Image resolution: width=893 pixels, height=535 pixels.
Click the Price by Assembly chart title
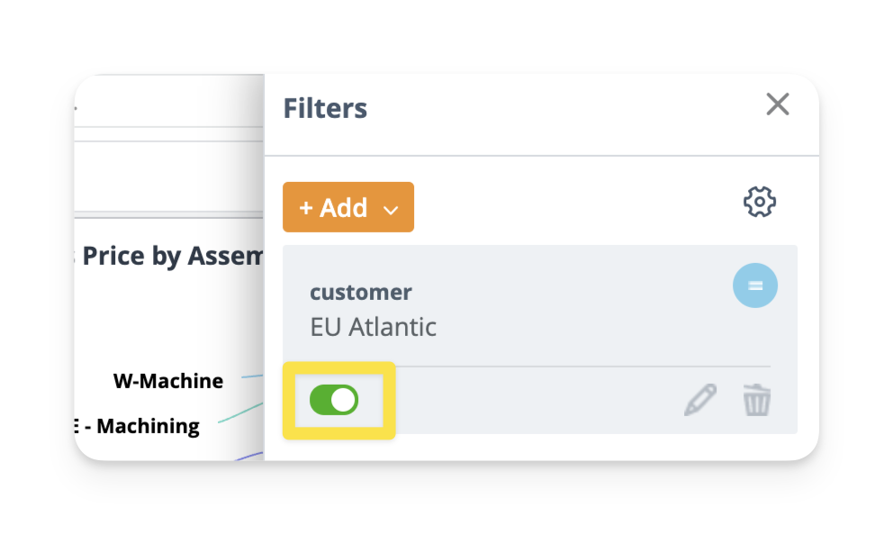171,257
